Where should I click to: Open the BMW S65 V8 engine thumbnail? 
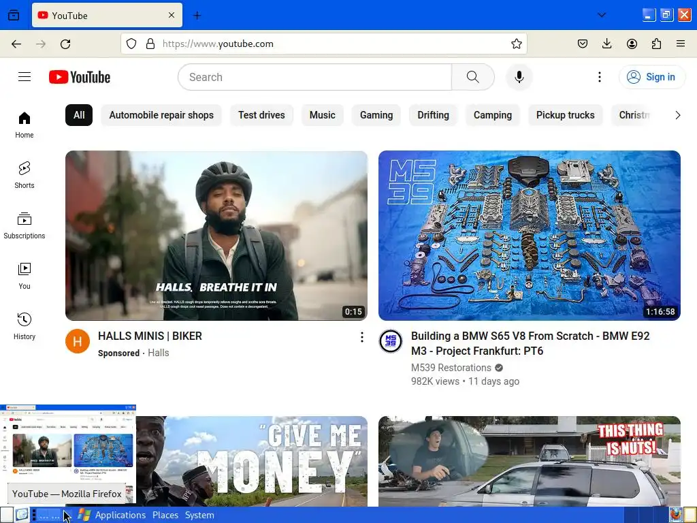(530, 235)
